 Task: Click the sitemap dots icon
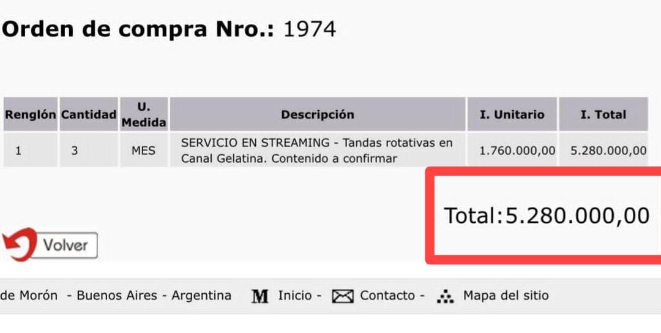[x=445, y=297]
